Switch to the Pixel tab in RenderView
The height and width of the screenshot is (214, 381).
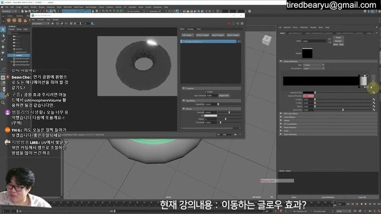[x=199, y=29]
